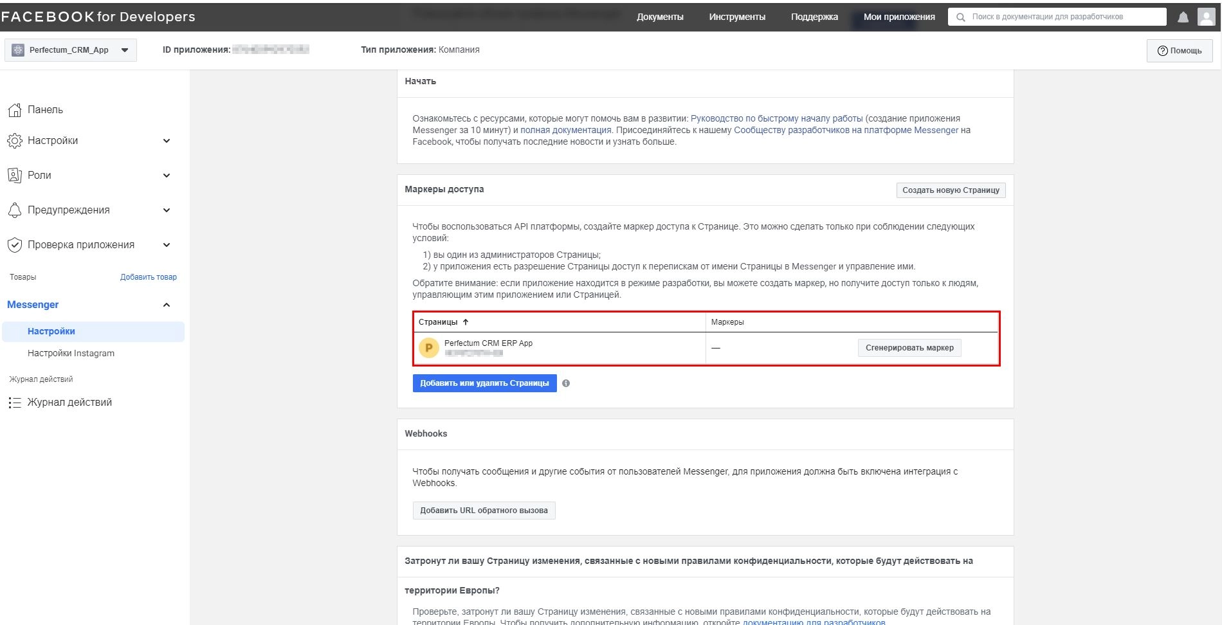Click Сгенерировать маркер button
This screenshot has width=1222, height=625.
[x=909, y=348]
